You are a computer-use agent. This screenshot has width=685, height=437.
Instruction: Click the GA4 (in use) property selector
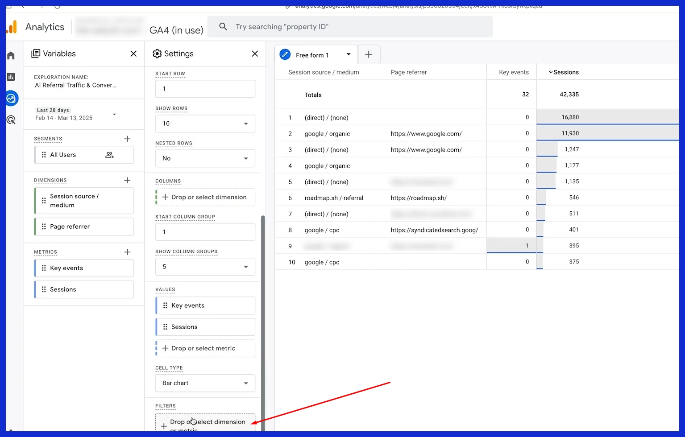[176, 30]
